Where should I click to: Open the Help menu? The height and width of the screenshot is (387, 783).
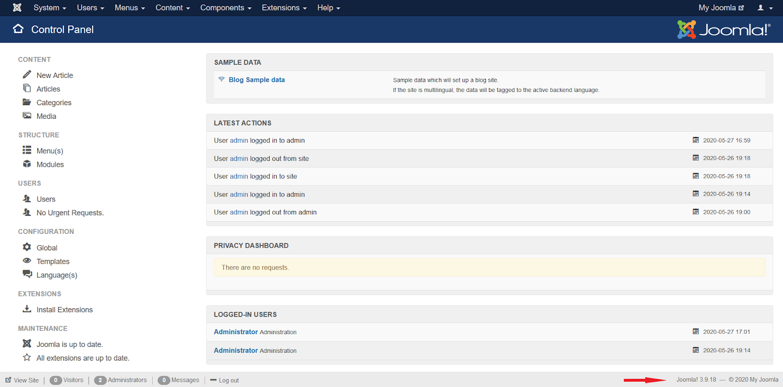(328, 8)
